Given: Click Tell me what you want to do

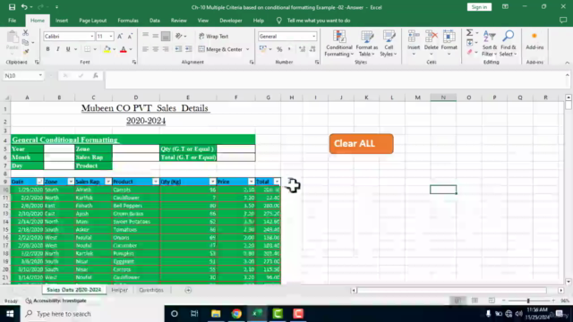Looking at the screenshot, I should pos(319,21).
